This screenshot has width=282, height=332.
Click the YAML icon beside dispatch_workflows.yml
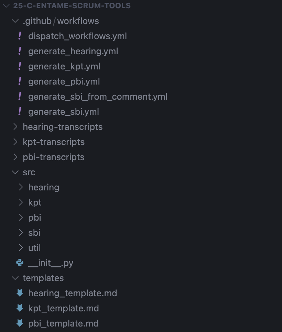[x=20, y=36]
